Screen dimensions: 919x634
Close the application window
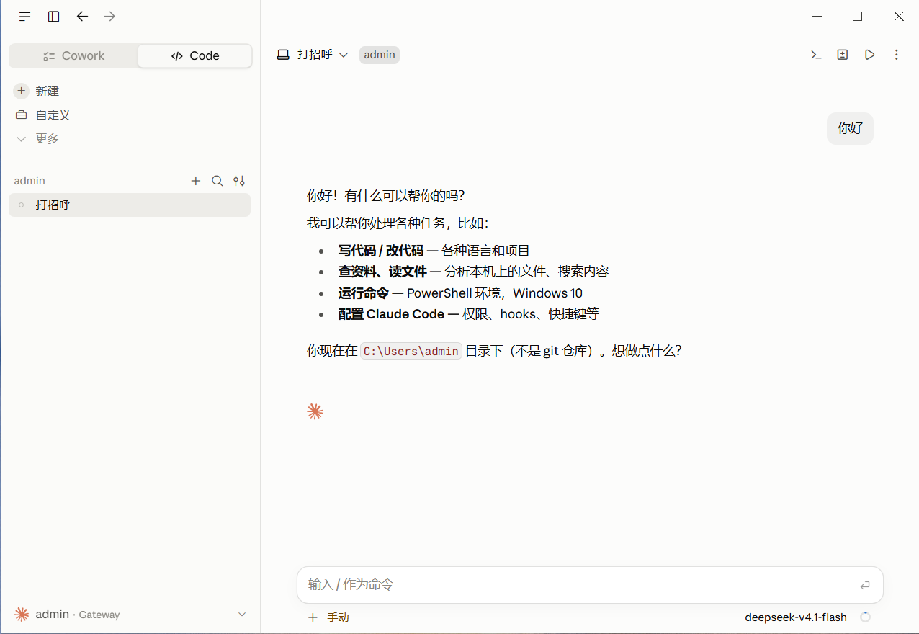(899, 17)
